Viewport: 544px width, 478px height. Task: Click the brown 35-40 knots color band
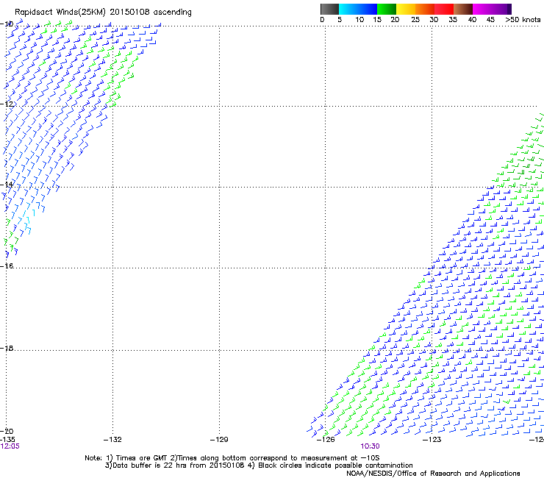(463, 9)
